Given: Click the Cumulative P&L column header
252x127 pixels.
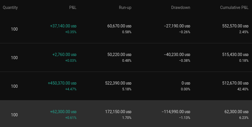Looking at the screenshot, I should 234,8.
